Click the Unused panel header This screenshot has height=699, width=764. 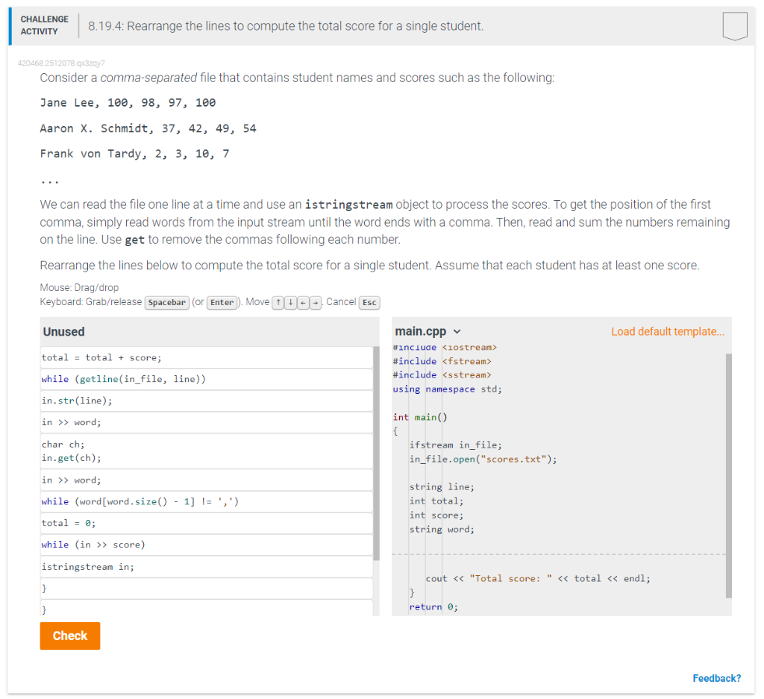pyautogui.click(x=64, y=331)
